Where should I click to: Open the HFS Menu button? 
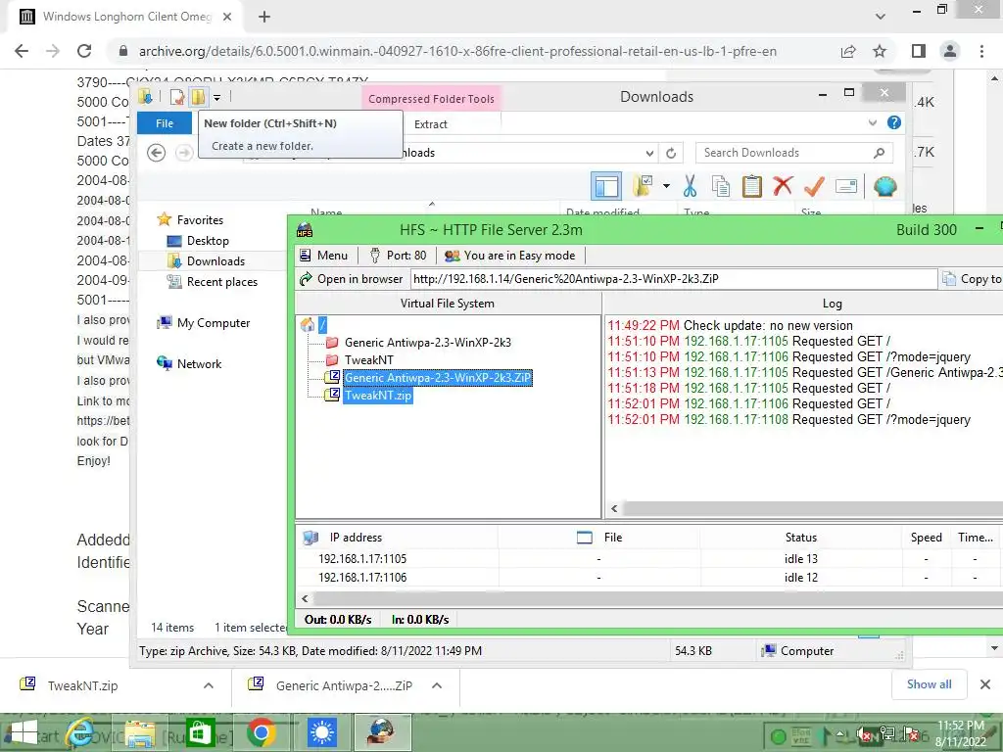[x=324, y=256]
